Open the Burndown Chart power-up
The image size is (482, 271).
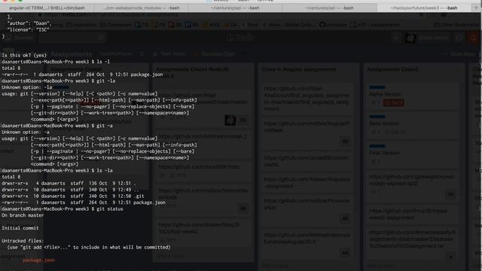[215, 53]
